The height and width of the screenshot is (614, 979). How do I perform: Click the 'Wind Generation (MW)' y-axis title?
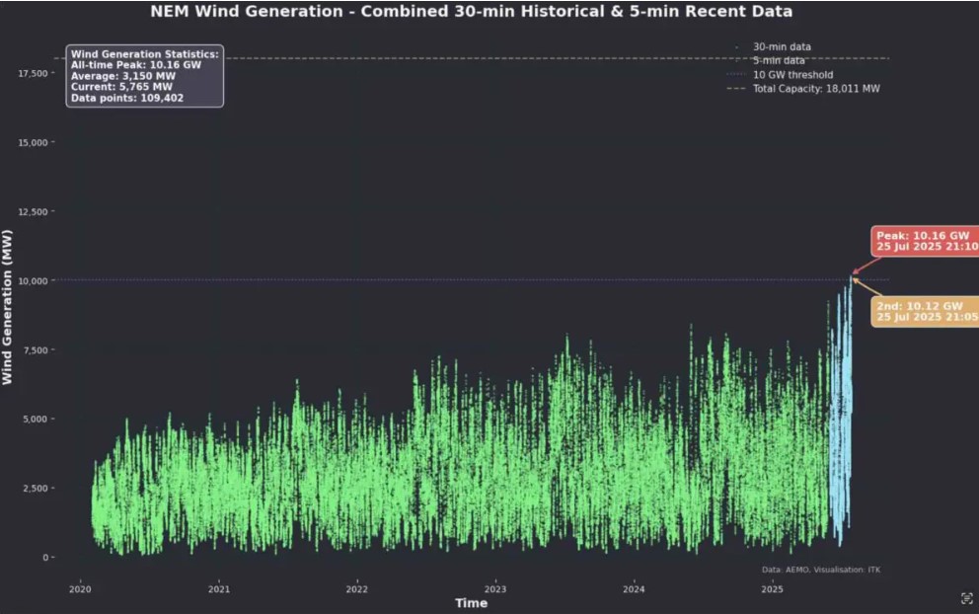click(7, 307)
